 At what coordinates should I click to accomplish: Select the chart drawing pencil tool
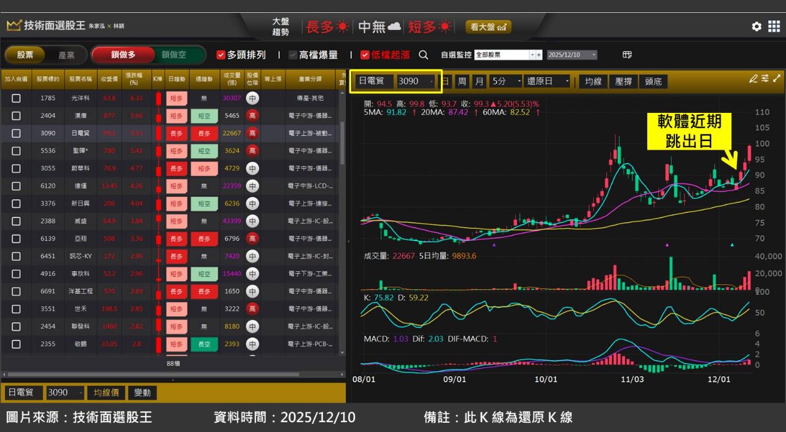coord(753,79)
